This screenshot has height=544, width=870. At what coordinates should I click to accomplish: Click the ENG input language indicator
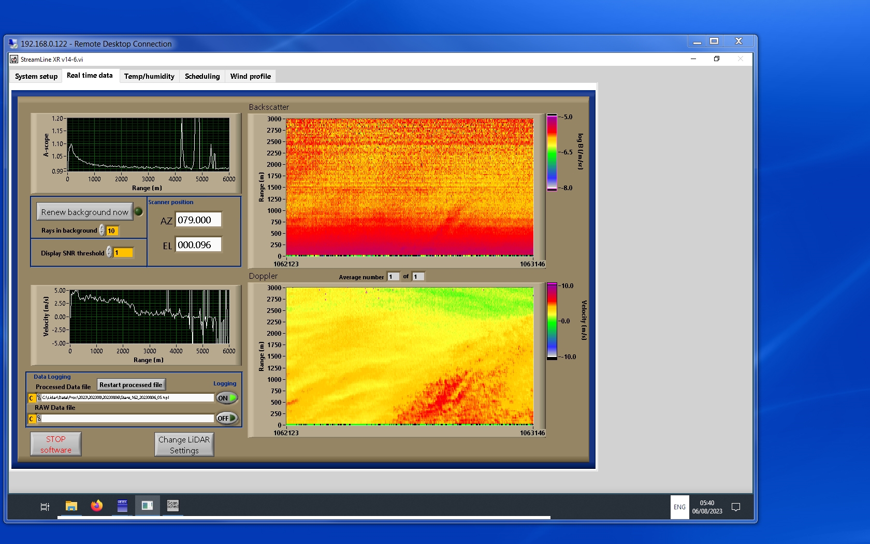tap(679, 507)
